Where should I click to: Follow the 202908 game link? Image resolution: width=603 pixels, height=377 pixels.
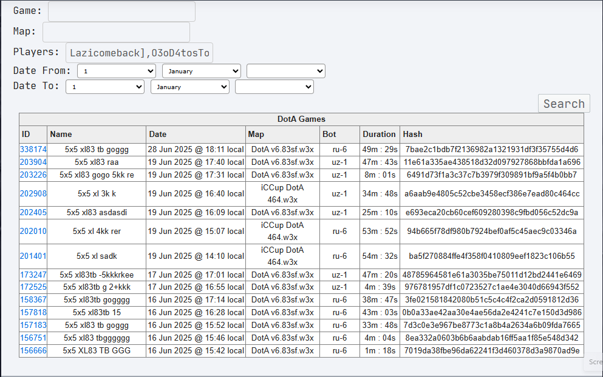pos(33,193)
